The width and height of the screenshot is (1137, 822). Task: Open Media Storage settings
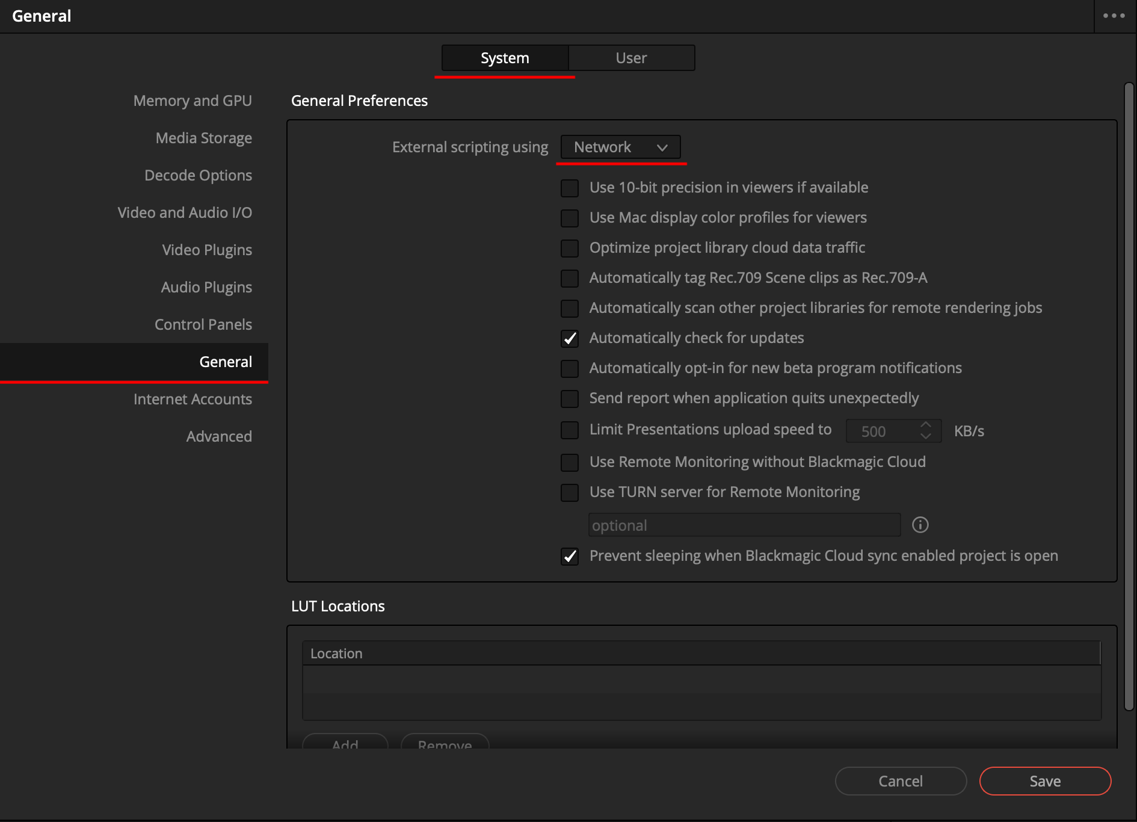point(203,138)
